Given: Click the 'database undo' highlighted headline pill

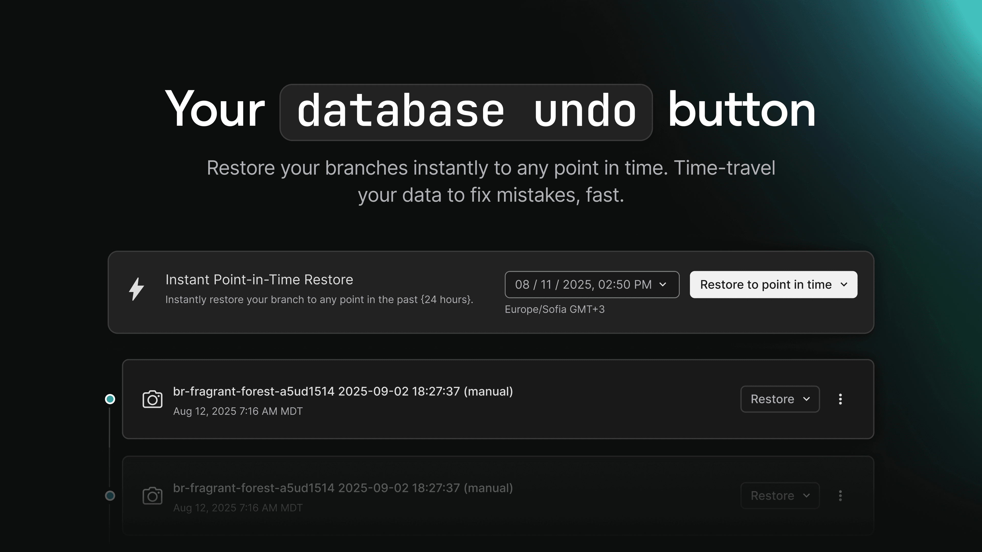Looking at the screenshot, I should click(466, 112).
